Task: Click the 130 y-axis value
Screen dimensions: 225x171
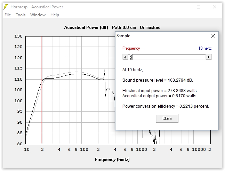Action: coord(18,36)
